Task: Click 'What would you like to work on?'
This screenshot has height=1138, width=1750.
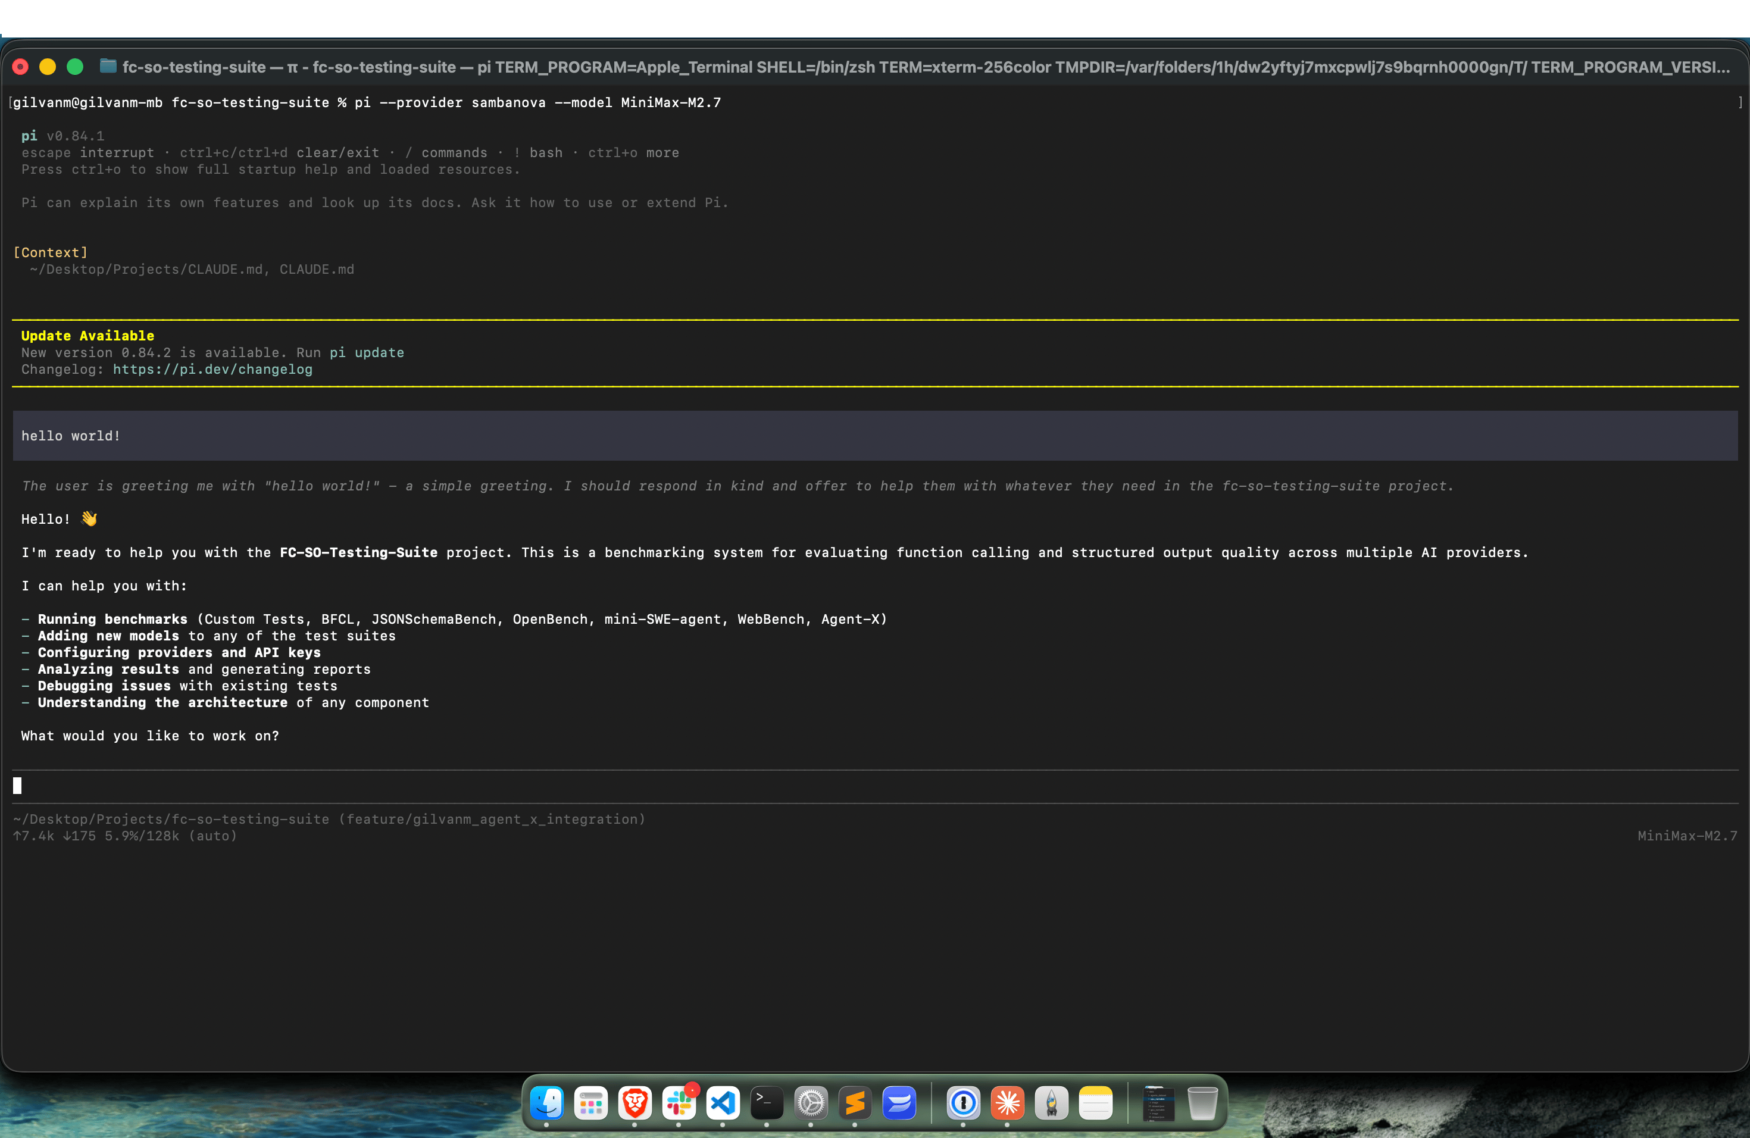Action: [150, 736]
